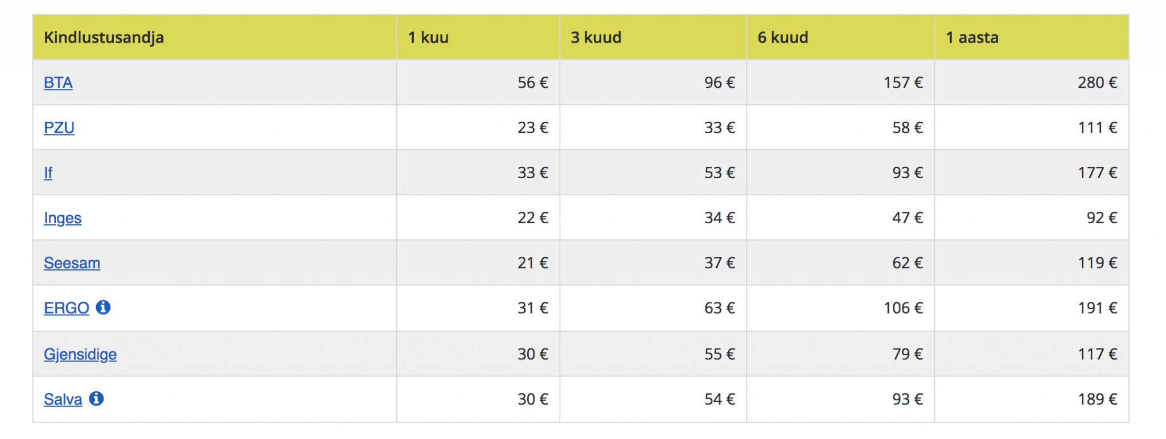The image size is (1166, 439).
Task: Open the BTA insurer link
Action: pyautogui.click(x=58, y=83)
